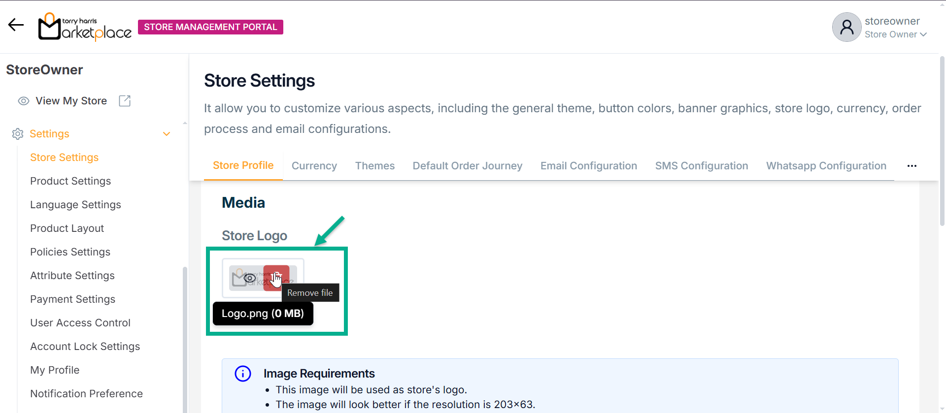Switch to the Currency tab
Viewport: 946px width, 413px height.
[314, 166]
